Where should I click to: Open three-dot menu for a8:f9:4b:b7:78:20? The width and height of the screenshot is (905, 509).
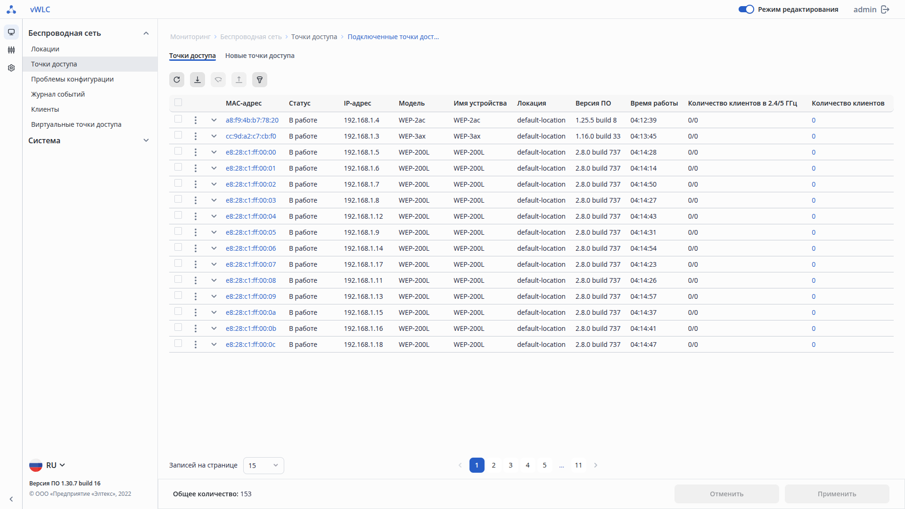196,120
